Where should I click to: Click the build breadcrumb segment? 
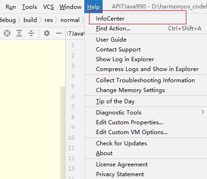tap(30, 20)
